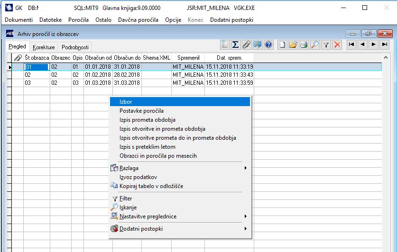Viewport: 397px width, 252px height.
Task: Open the Dokumenti menu
Action: click(19, 20)
